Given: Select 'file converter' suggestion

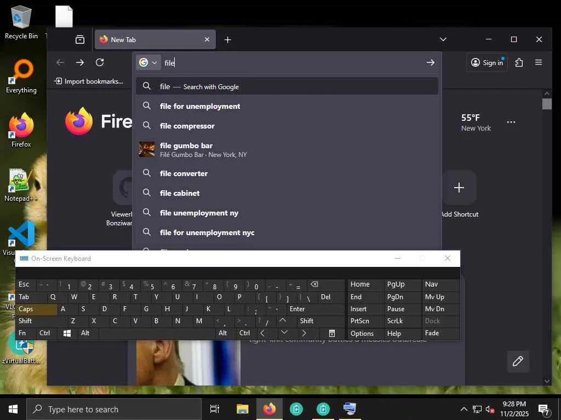Looking at the screenshot, I should (287, 173).
